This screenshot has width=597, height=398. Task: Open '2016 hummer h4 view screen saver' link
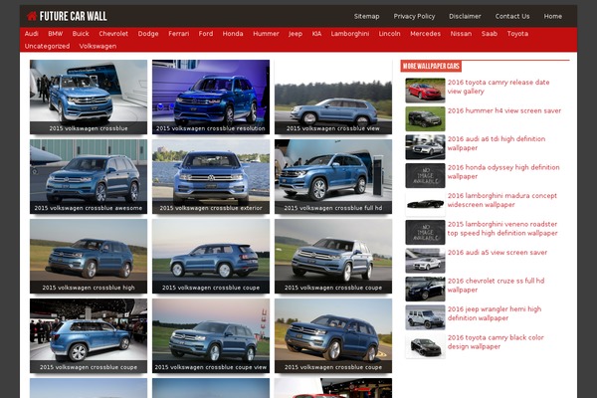504,110
